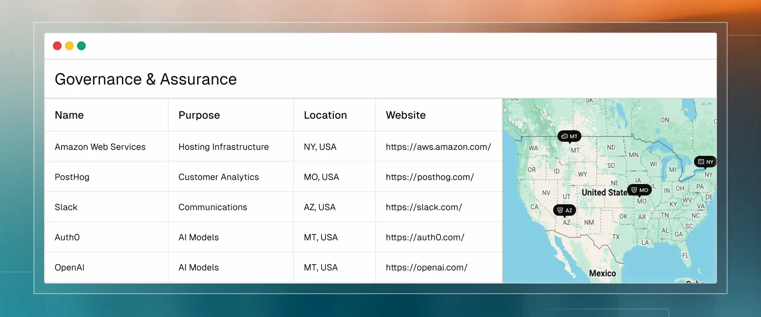Click the TX state label on map
Viewport: 761px width, 317px height.
tap(616, 237)
